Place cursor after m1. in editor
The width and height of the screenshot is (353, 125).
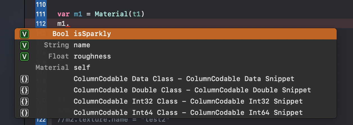tap(70, 23)
